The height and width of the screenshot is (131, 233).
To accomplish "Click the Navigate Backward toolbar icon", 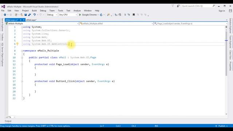I will (x=5, y=15).
